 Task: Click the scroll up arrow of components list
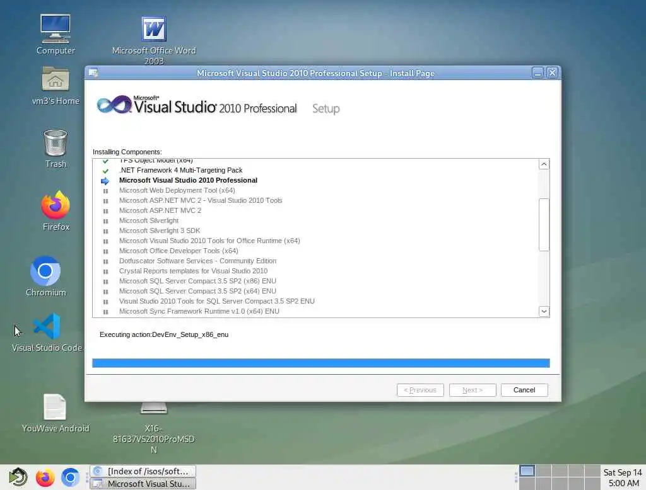(x=544, y=164)
